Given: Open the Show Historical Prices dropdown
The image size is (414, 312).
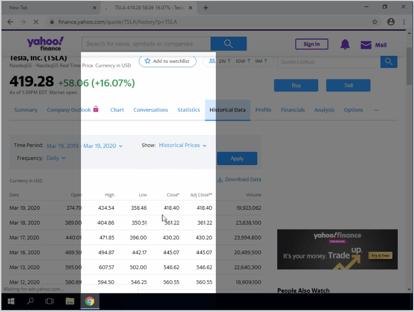Looking at the screenshot, I should pos(182,145).
